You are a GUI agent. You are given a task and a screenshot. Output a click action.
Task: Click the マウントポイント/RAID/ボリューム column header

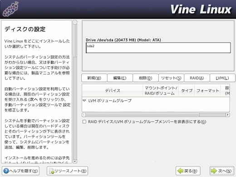[161, 90]
